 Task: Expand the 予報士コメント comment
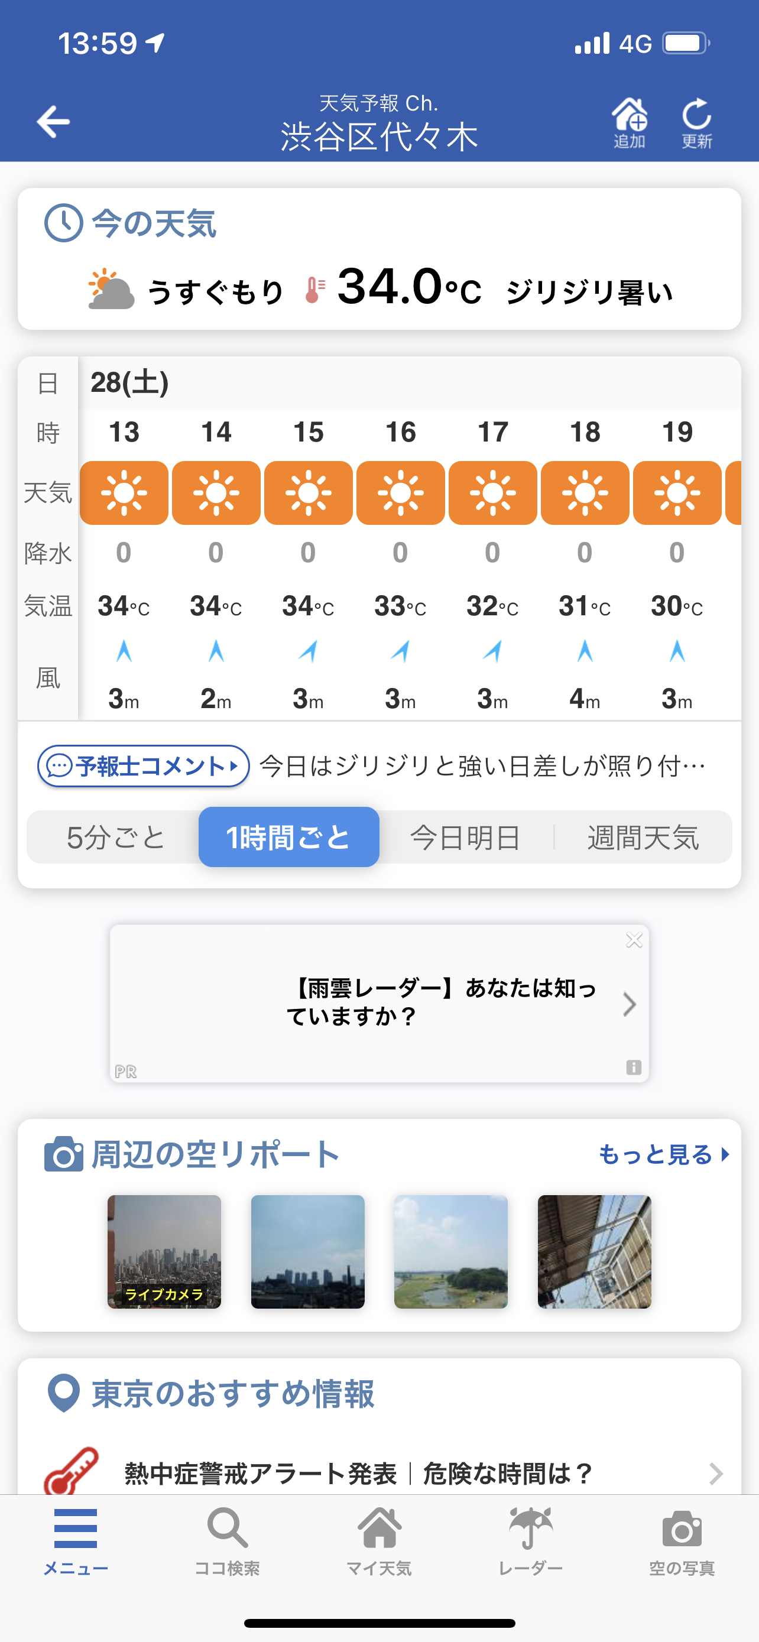tap(144, 766)
